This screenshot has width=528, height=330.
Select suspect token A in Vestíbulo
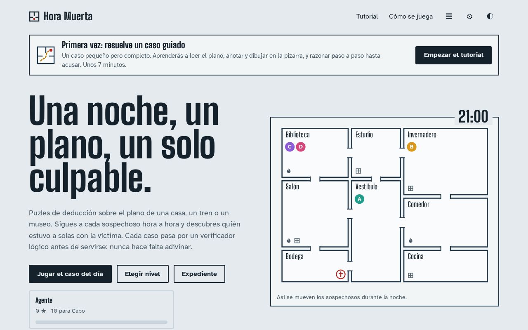(359, 199)
